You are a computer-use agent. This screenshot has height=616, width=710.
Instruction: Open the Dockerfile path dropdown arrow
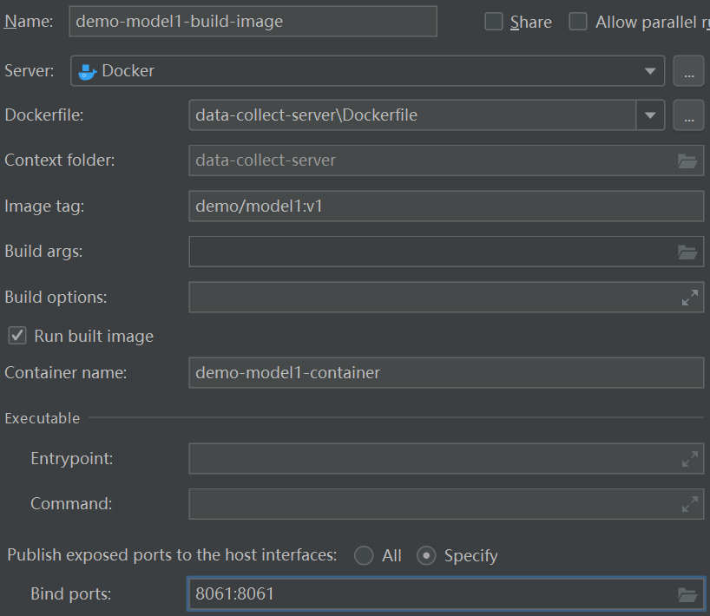(650, 115)
